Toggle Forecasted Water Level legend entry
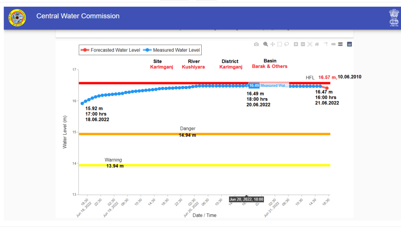Image resolution: width=401 pixels, height=230 pixels. (x=112, y=50)
